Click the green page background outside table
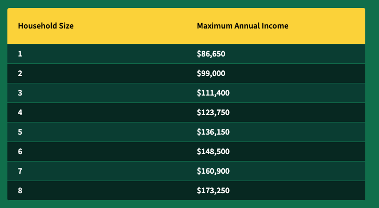This screenshot has height=208, width=379. [372, 104]
